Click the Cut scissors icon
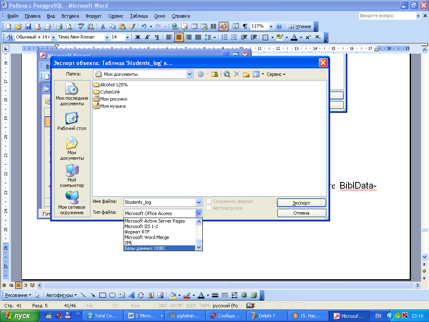The width and height of the screenshot is (429, 322). pyautogui.click(x=103, y=26)
